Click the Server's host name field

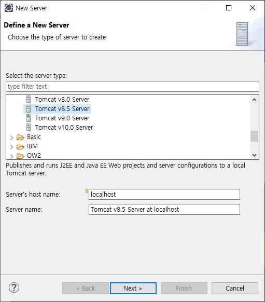pos(164,195)
